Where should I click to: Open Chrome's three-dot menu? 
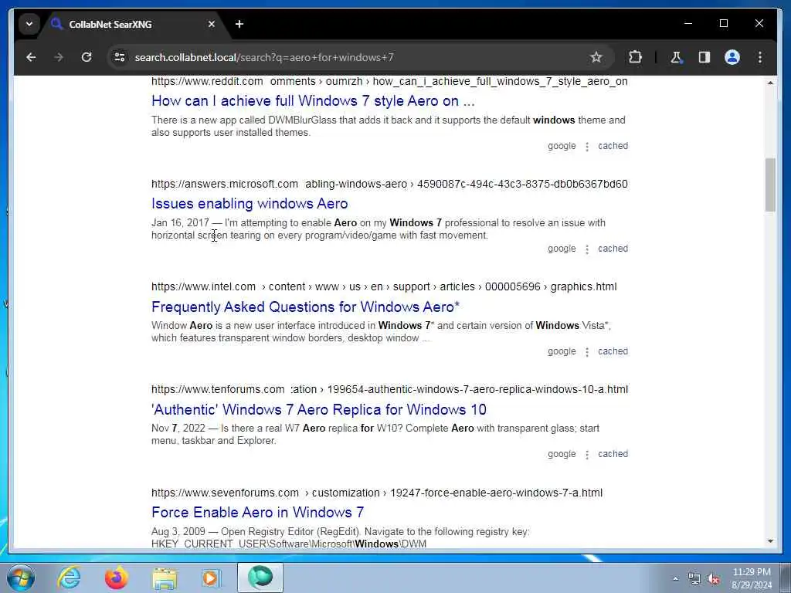(760, 57)
